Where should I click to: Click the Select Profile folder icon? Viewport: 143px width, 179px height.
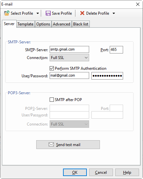tap(7, 13)
